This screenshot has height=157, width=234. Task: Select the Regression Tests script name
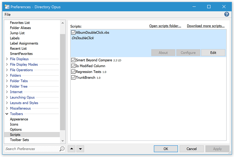click(89, 72)
